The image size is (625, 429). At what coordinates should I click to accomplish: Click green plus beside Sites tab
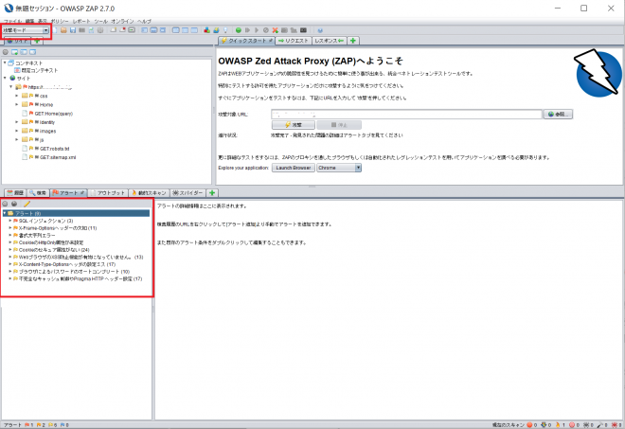(37, 41)
